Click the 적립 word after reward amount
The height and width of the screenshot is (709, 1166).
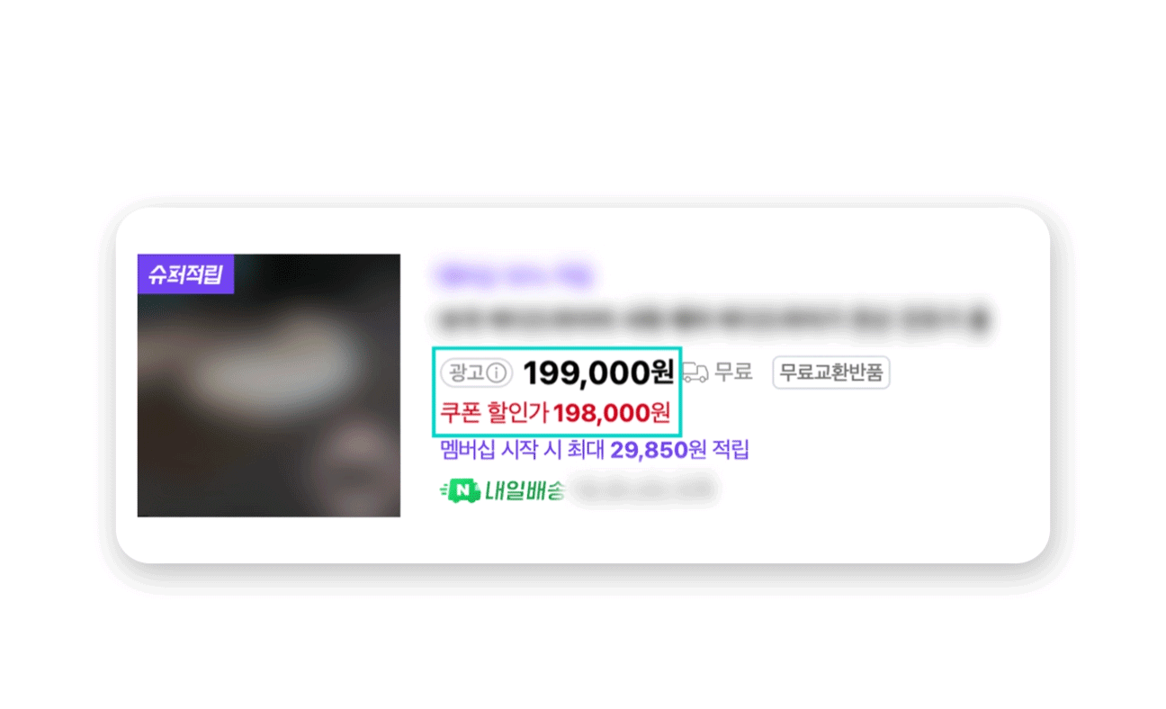pos(730,449)
